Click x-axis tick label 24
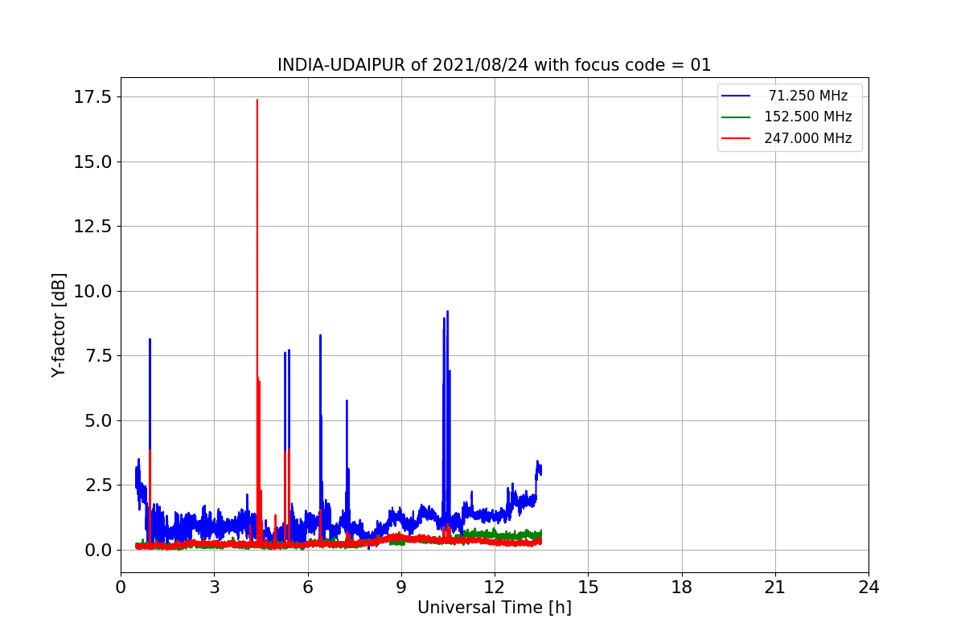This screenshot has width=965, height=643. tap(868, 588)
